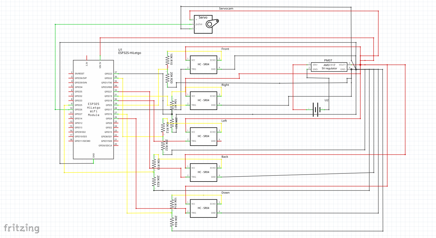Click the GPIO19 pin label
This screenshot has width=436, height=238.
pyautogui.click(x=108, y=96)
